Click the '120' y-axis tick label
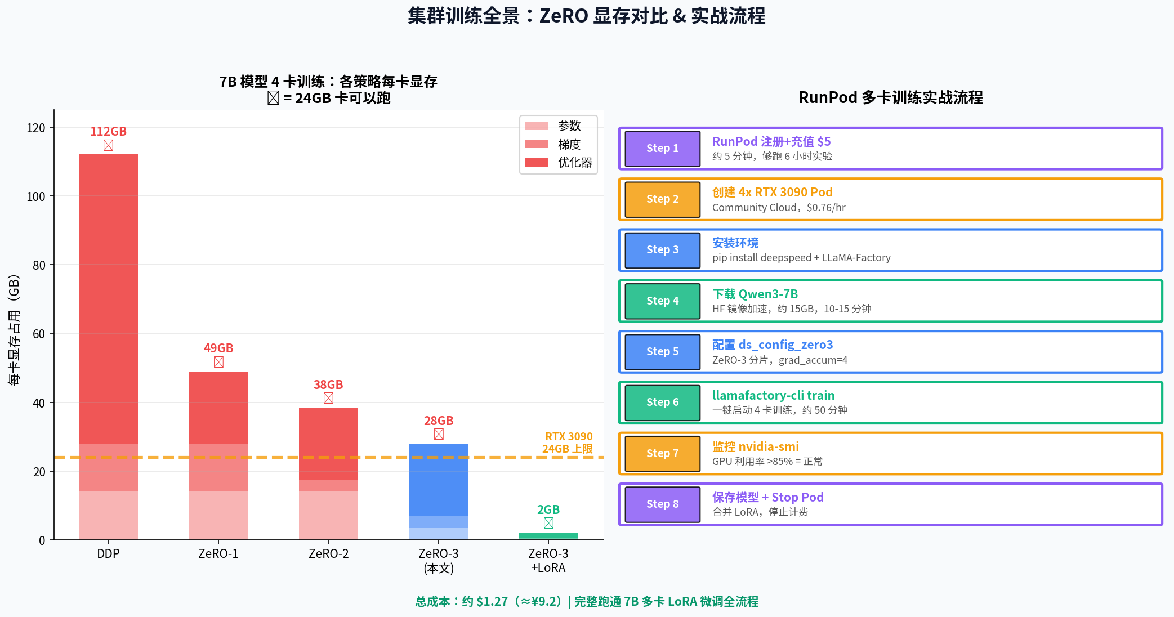 (x=36, y=128)
